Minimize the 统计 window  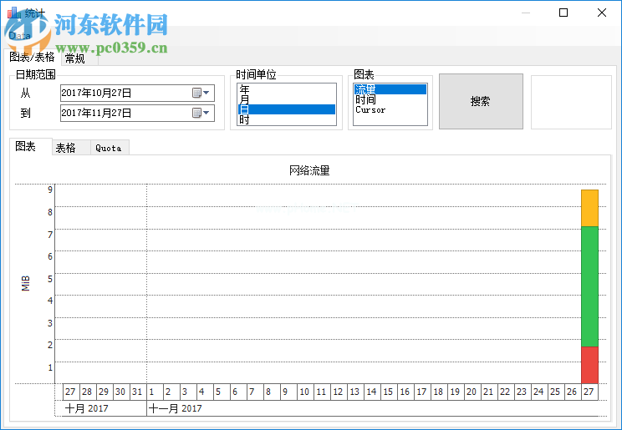526,13
